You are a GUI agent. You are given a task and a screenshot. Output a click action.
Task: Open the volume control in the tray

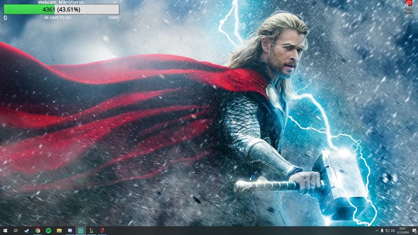coord(393,231)
